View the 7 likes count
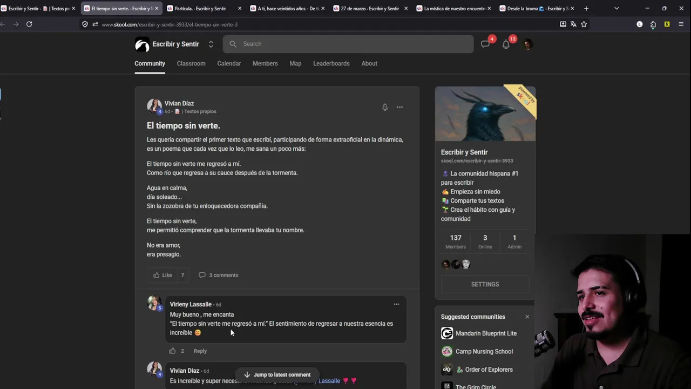The height and width of the screenshot is (389, 691). [182, 275]
